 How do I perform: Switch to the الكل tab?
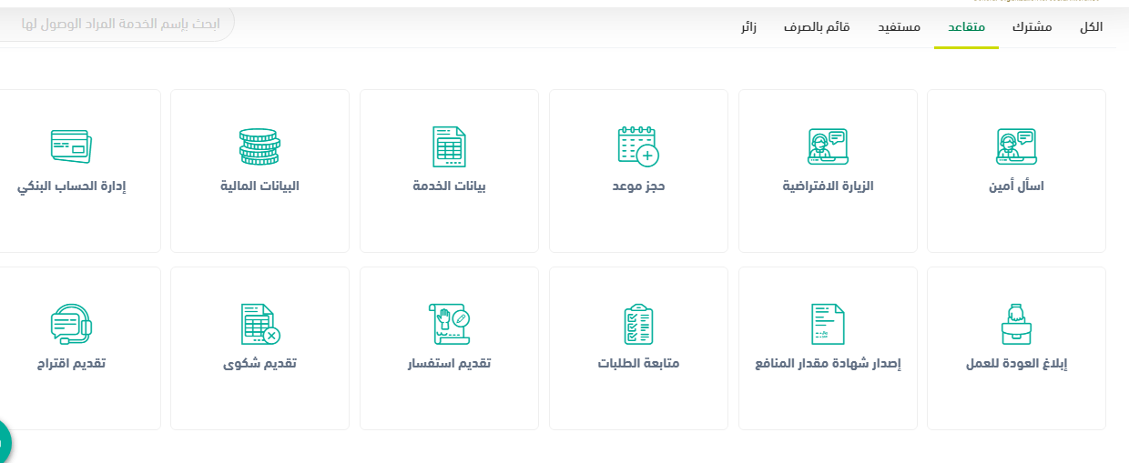pyautogui.click(x=1091, y=27)
